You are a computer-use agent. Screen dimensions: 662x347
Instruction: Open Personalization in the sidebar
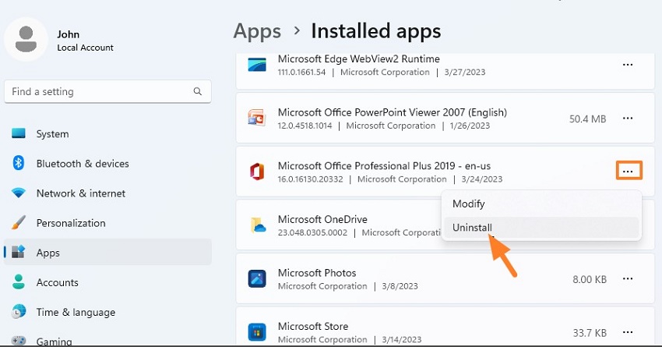(x=70, y=223)
